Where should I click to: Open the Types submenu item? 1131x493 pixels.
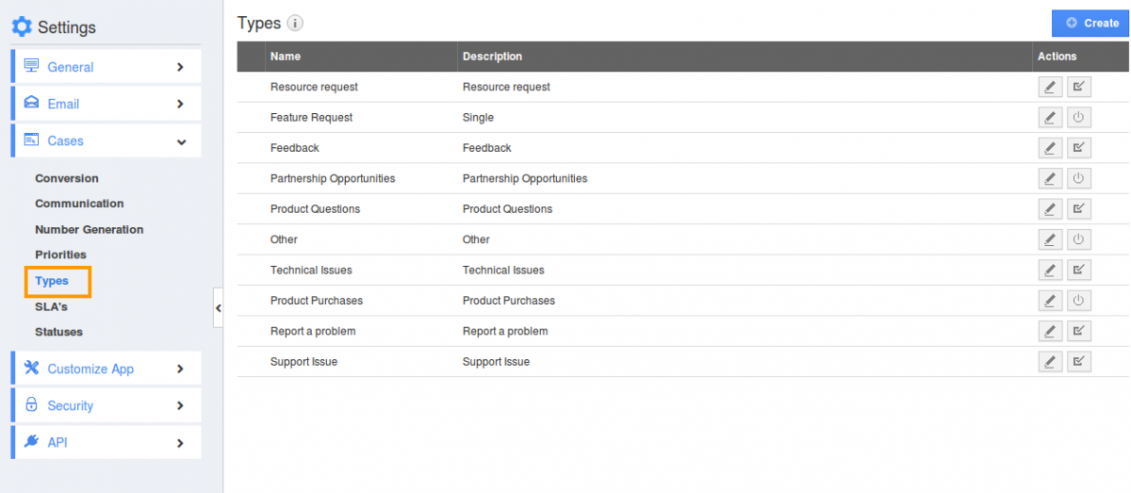point(52,281)
